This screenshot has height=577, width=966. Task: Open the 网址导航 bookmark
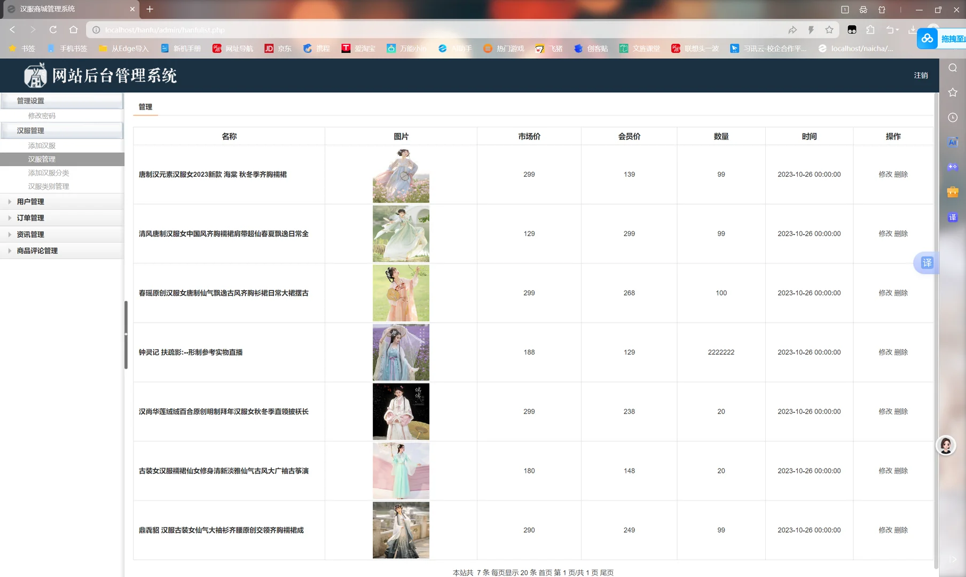click(233, 49)
